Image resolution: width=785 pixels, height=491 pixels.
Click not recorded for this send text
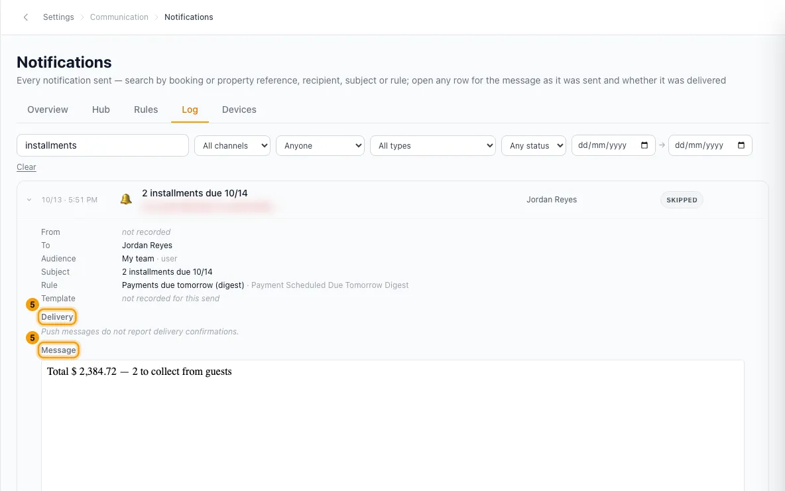(x=170, y=299)
